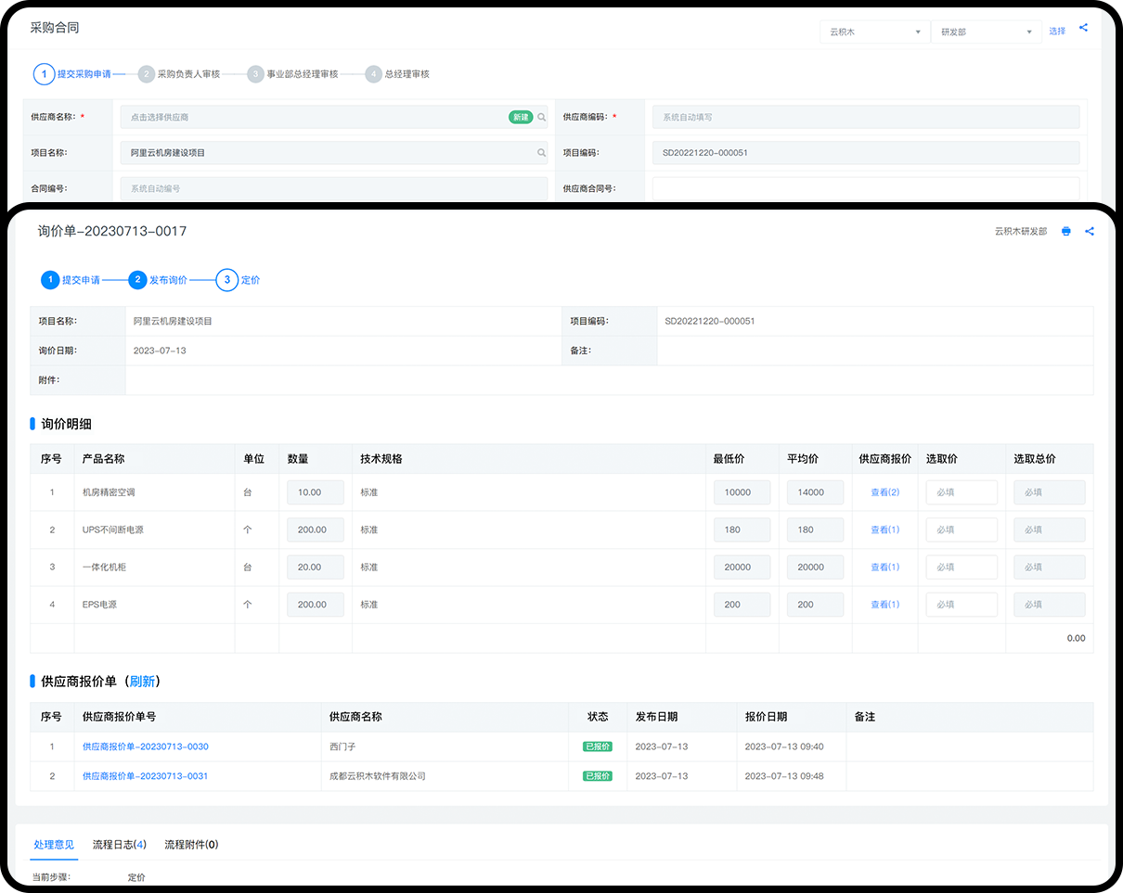The width and height of the screenshot is (1123, 893).
Task: Expand the 研发部 department dropdown
Action: click(986, 32)
